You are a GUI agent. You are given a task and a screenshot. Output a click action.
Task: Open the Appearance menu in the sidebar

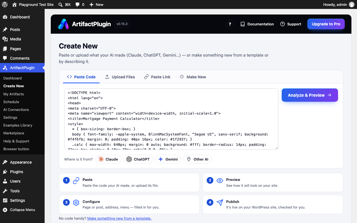(22, 162)
